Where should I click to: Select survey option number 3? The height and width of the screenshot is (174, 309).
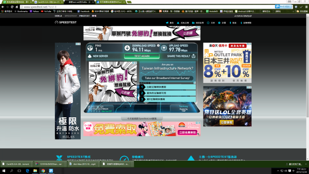[167, 99]
